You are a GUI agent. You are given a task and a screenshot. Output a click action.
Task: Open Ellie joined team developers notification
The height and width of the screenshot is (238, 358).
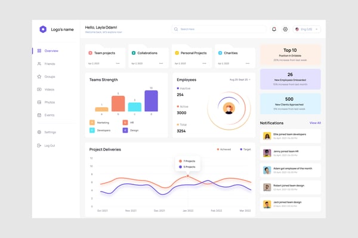[x=290, y=136]
